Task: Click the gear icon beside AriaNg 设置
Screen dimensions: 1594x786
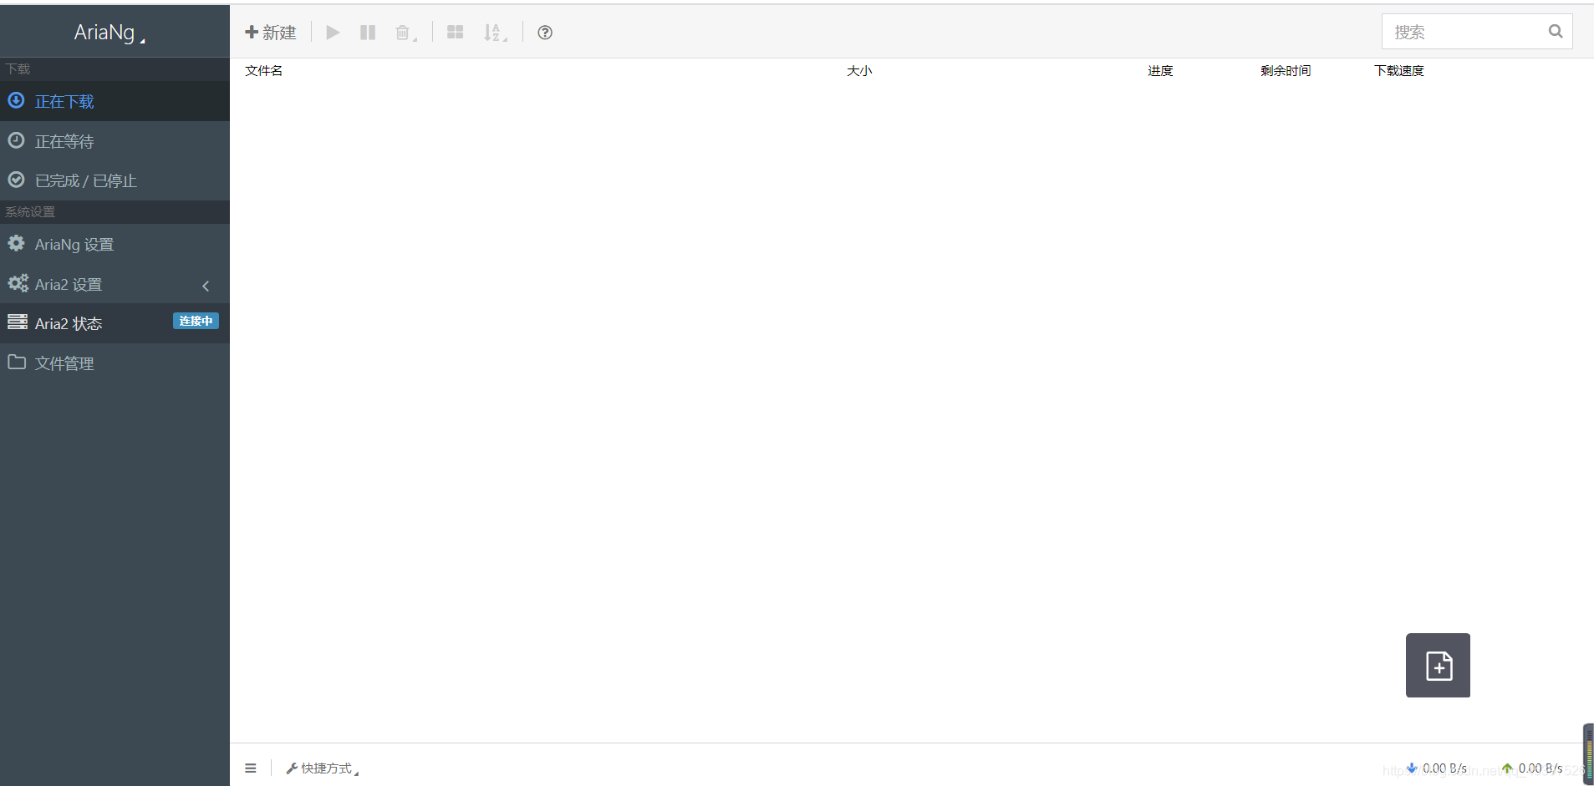Action: [16, 243]
